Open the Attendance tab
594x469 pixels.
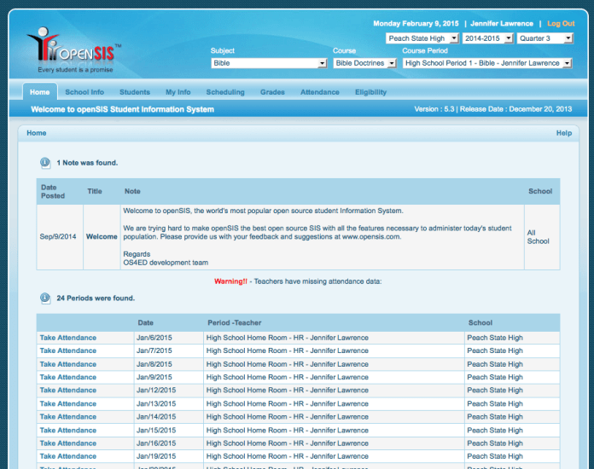pyautogui.click(x=320, y=92)
